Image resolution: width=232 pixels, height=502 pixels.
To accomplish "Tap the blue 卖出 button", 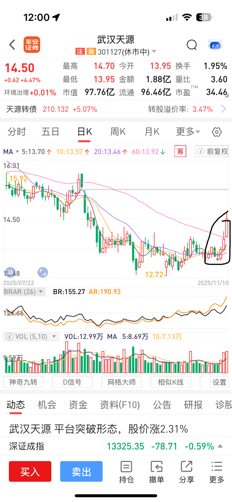I will (x=81, y=471).
